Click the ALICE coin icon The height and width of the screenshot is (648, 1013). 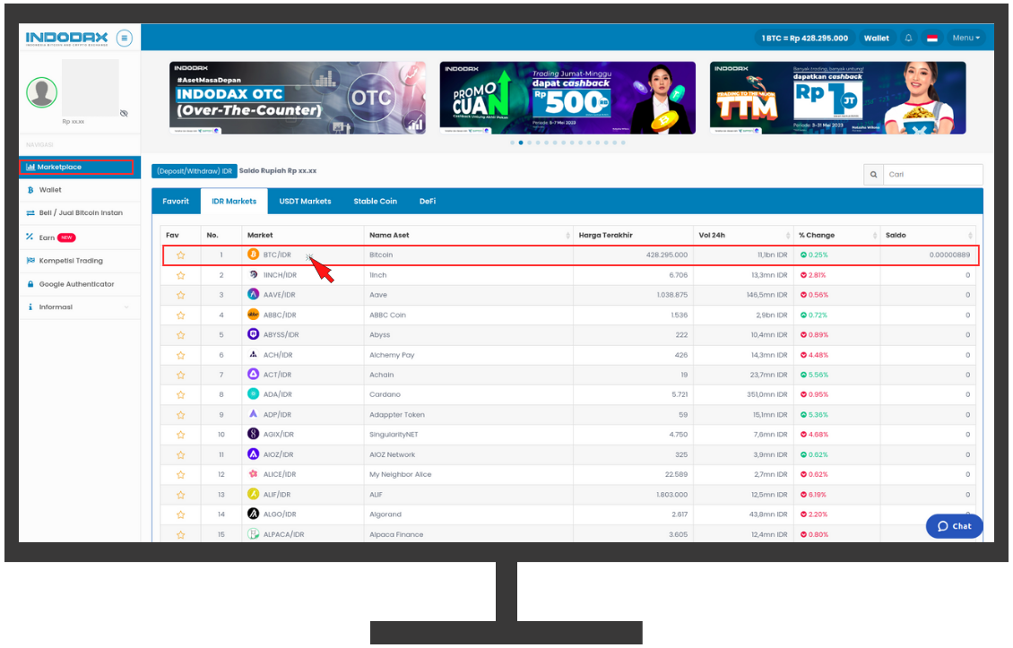click(x=253, y=474)
